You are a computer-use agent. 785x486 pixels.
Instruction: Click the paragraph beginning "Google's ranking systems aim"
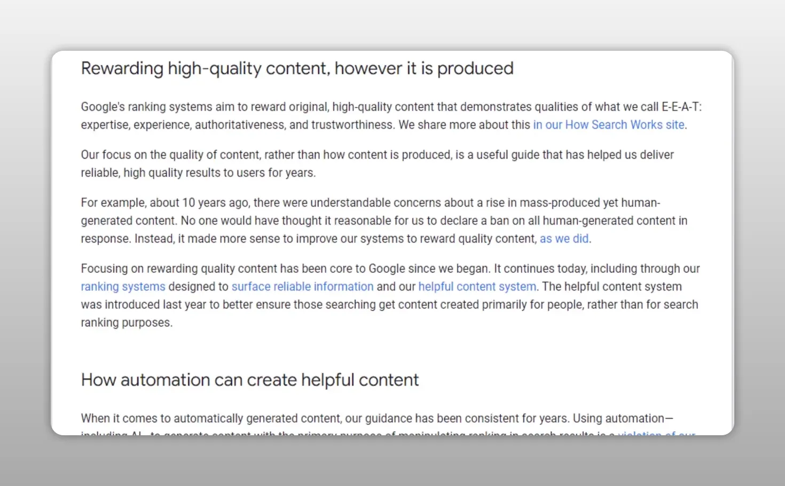pos(391,116)
